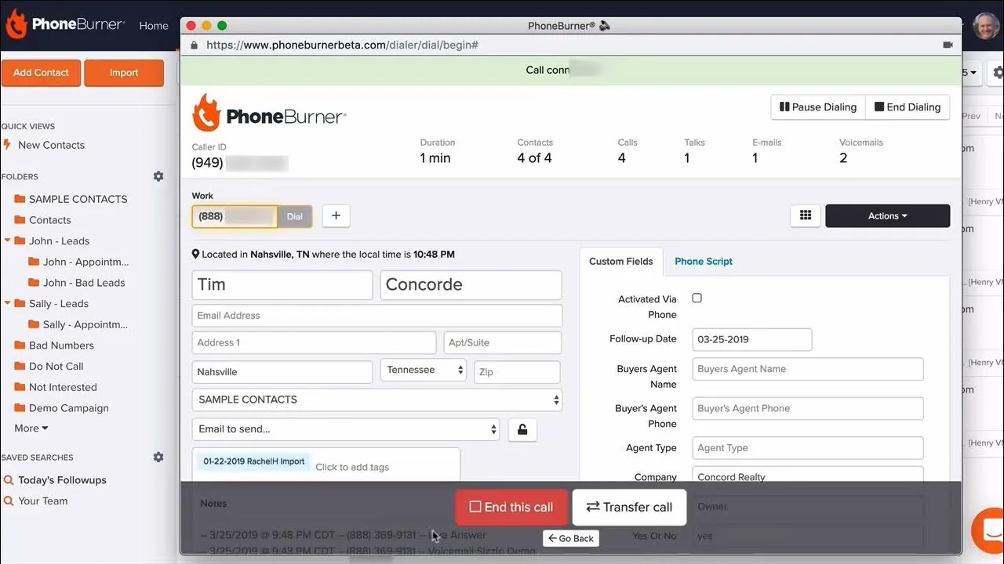This screenshot has height=564, width=1004.
Task: Click the camera icon in address bar
Action: pyautogui.click(x=948, y=45)
